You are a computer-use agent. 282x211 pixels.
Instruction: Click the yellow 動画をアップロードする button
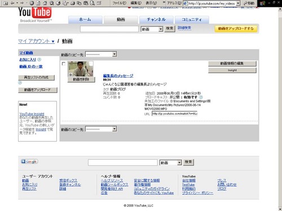click(236, 29)
